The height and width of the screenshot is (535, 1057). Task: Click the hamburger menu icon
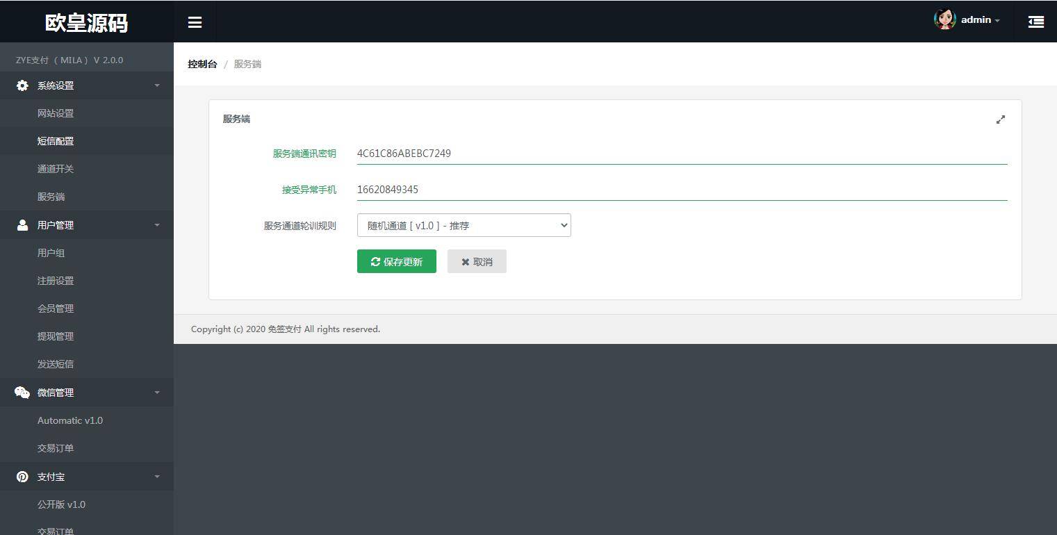[195, 22]
